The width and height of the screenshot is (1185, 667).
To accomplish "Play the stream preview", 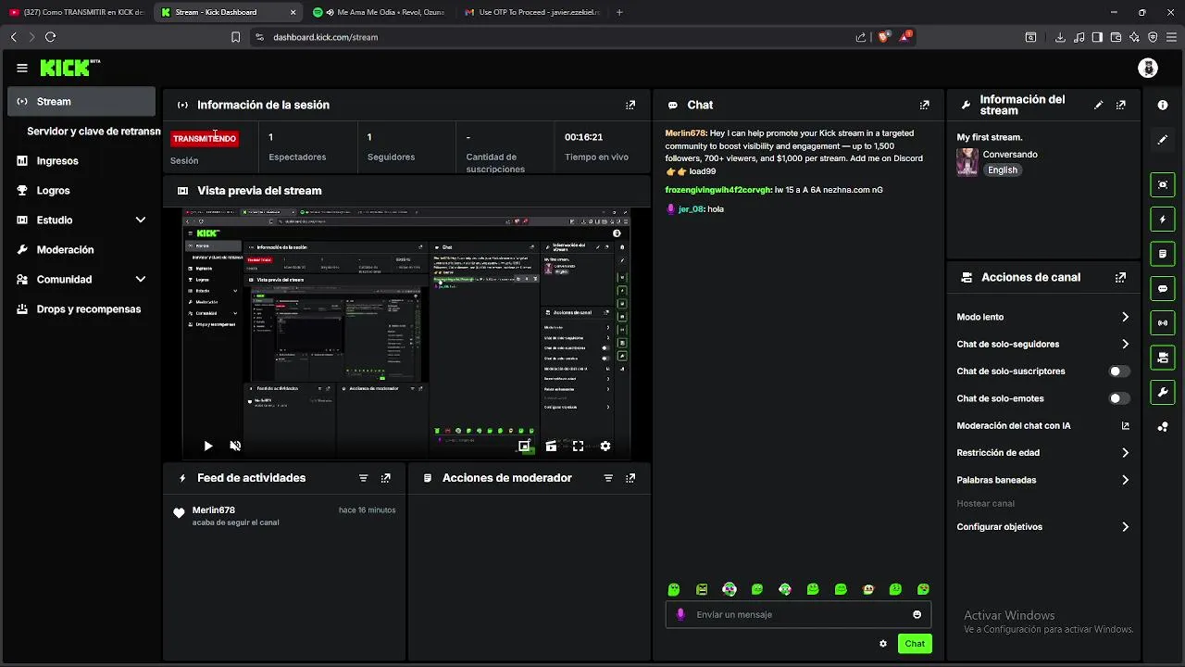I will click(x=207, y=446).
